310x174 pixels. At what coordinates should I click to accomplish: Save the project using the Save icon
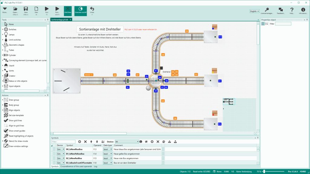tap(26, 11)
